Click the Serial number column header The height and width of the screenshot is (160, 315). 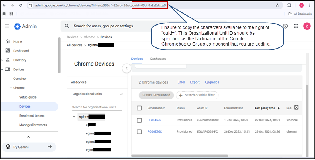pyautogui.click(x=156, y=108)
